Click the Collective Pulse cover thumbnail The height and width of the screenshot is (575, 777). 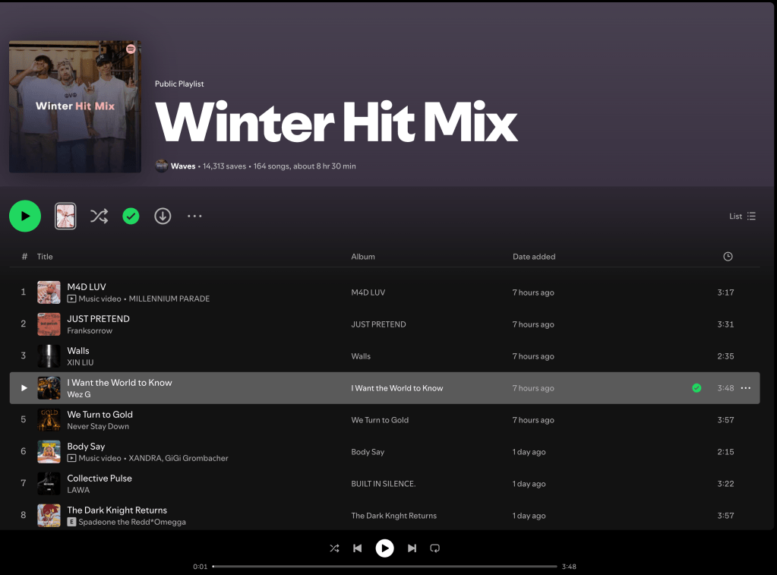[x=49, y=484]
